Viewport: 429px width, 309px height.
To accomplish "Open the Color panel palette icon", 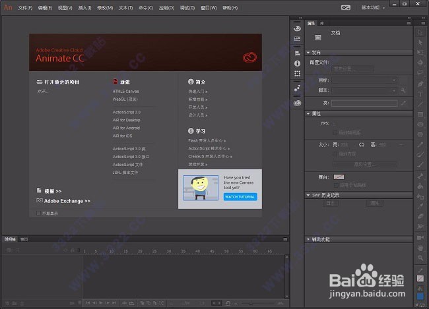I will click(297, 28).
